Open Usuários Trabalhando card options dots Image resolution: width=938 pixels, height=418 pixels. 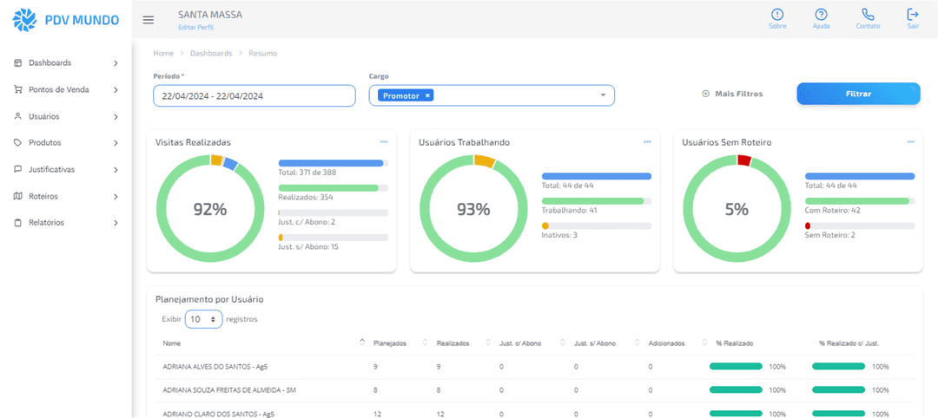click(647, 142)
